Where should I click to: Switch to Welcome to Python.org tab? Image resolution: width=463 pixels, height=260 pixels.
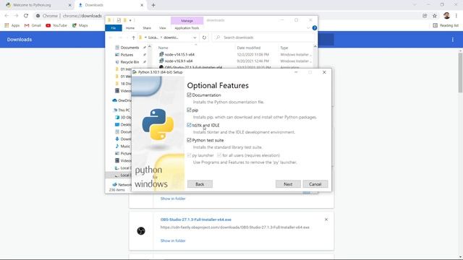[x=38, y=5]
